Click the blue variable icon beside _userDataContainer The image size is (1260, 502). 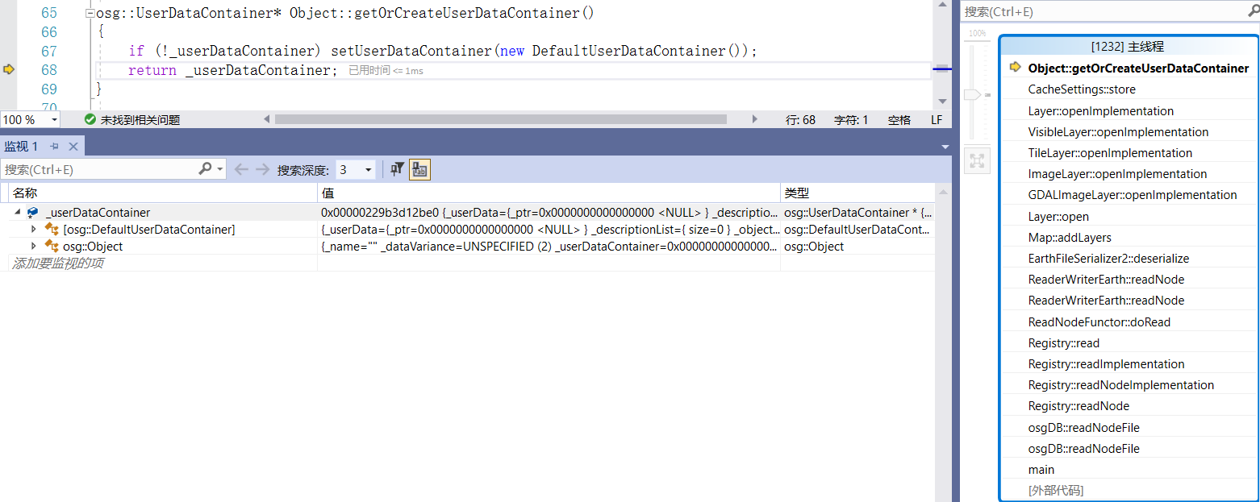click(32, 213)
